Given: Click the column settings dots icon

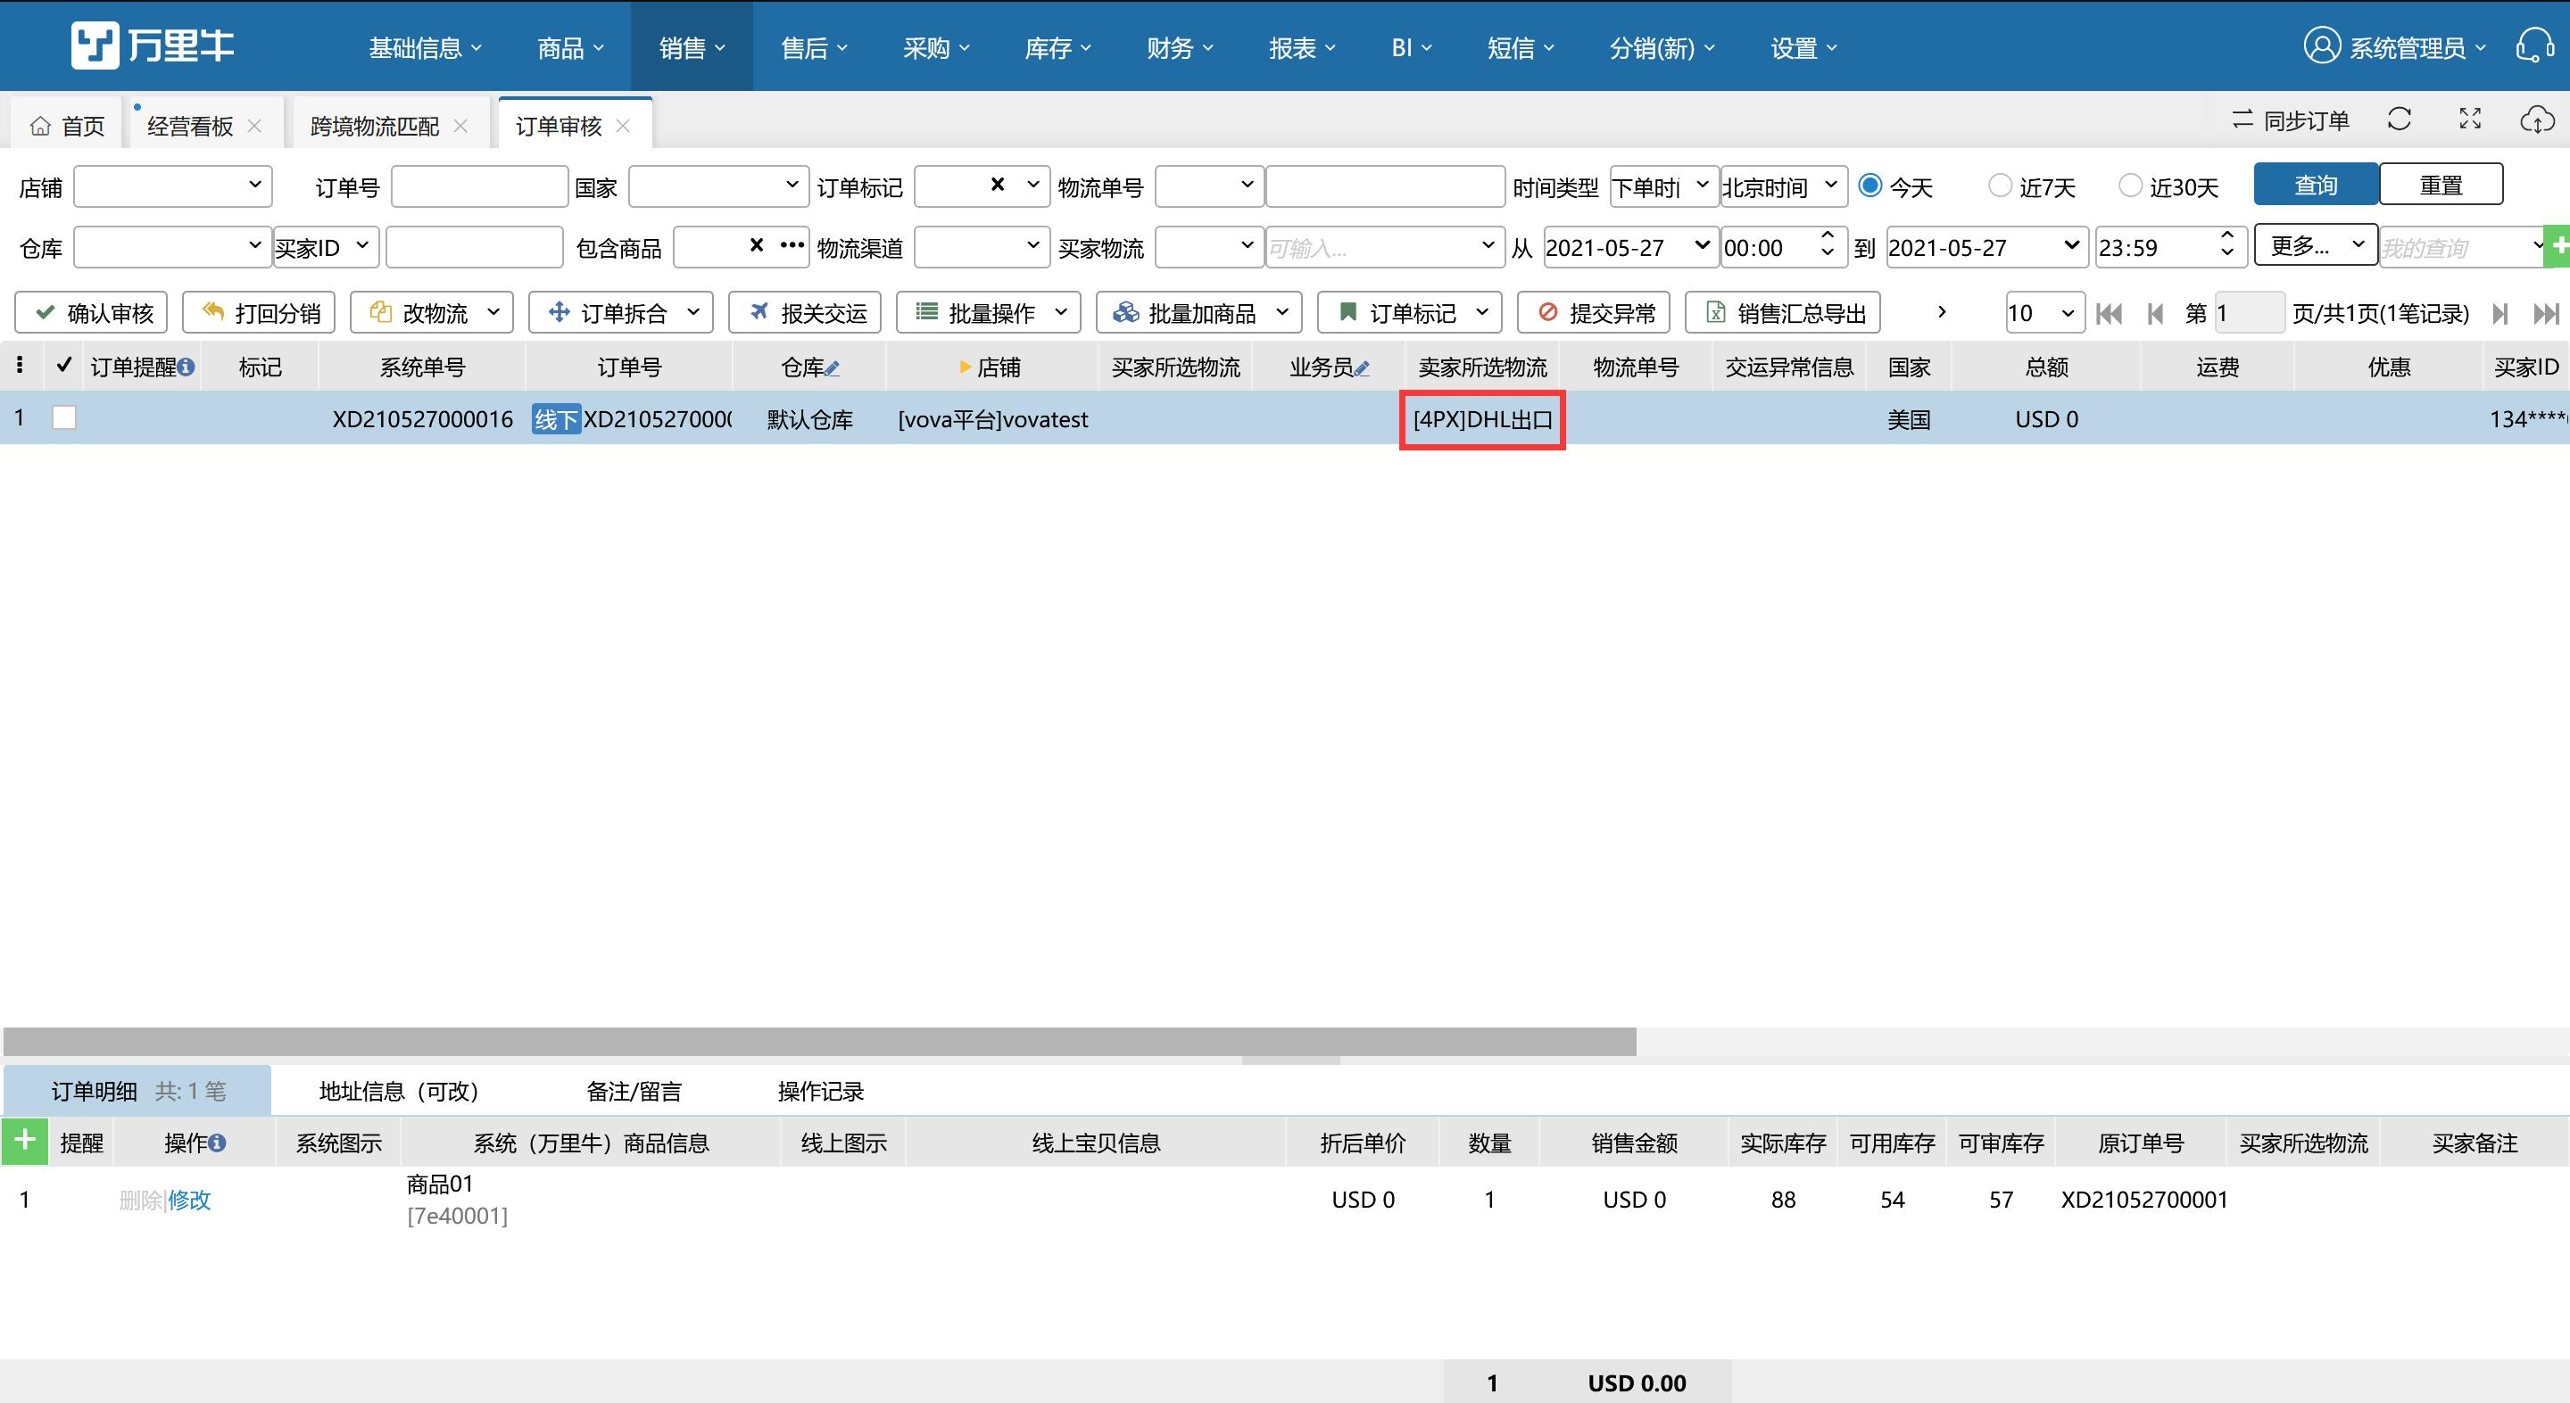Looking at the screenshot, I should (x=20, y=366).
